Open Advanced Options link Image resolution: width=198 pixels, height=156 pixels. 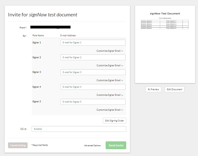pyautogui.click(x=92, y=145)
